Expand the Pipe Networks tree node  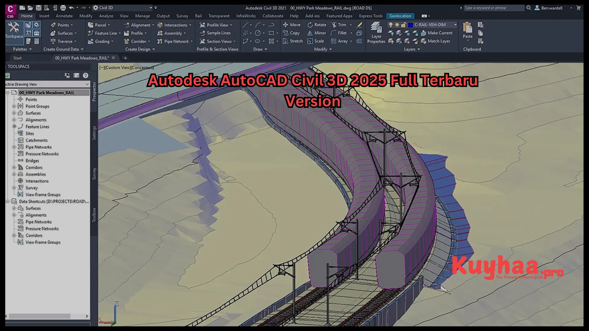[14, 147]
